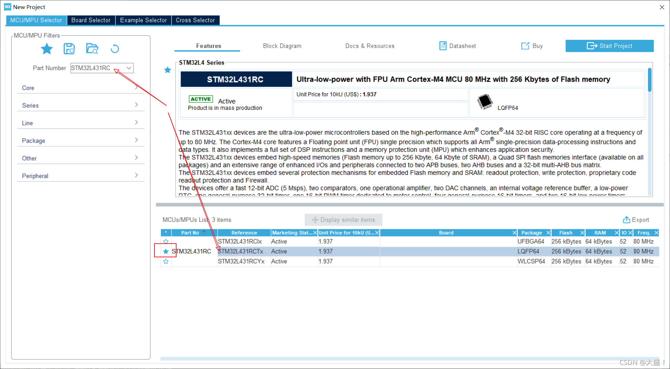Expand the Other filter section
This screenshot has height=369, width=670.
coord(81,158)
